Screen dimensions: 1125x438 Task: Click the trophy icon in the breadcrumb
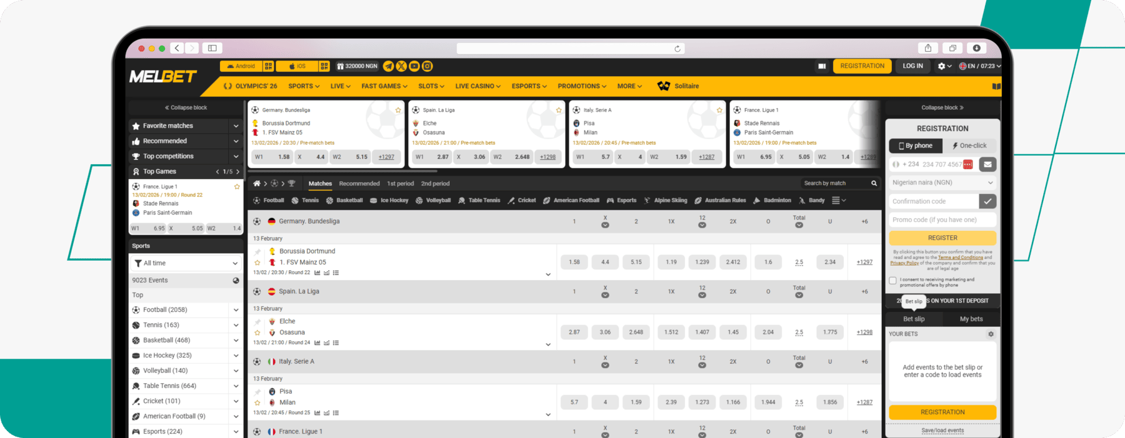291,183
